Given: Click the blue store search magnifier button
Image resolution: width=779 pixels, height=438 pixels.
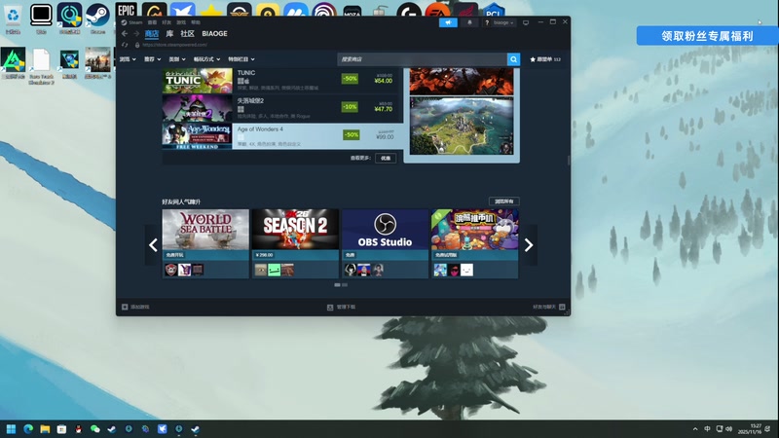Looking at the screenshot, I should coord(513,59).
